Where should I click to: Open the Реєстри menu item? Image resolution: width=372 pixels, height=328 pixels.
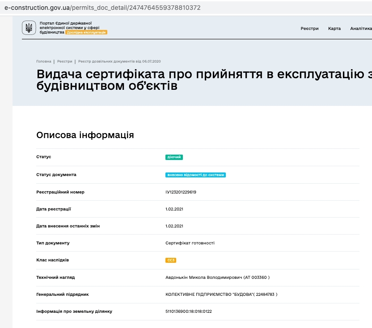click(309, 29)
